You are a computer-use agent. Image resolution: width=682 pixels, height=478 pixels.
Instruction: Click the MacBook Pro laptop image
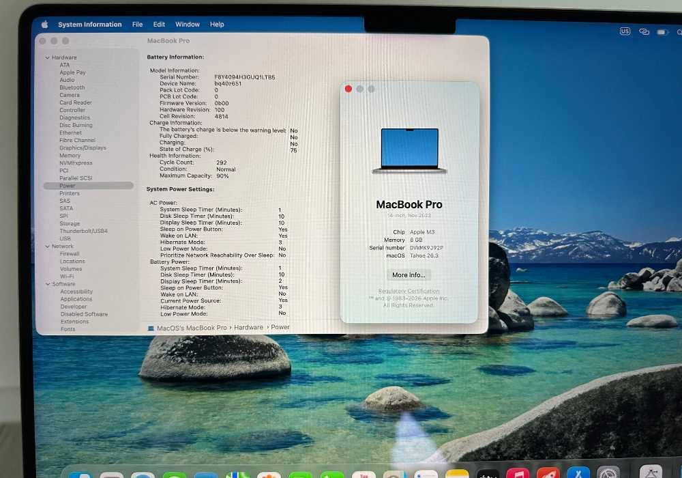pyautogui.click(x=410, y=151)
